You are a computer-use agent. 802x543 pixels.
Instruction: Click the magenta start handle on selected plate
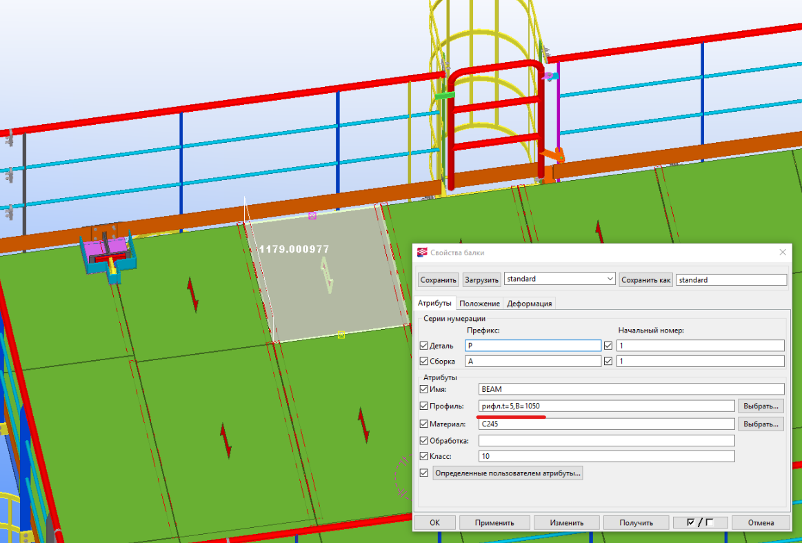pyautogui.click(x=312, y=215)
